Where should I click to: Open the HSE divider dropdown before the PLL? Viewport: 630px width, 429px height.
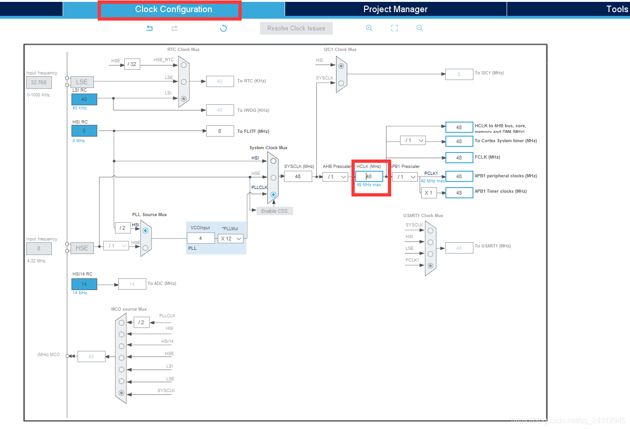[x=116, y=246]
